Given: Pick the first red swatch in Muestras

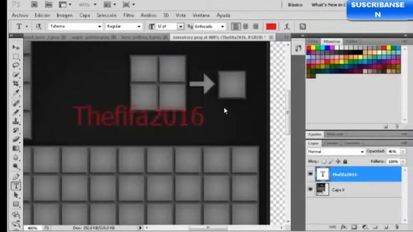Looking at the screenshot, I should [x=308, y=48].
